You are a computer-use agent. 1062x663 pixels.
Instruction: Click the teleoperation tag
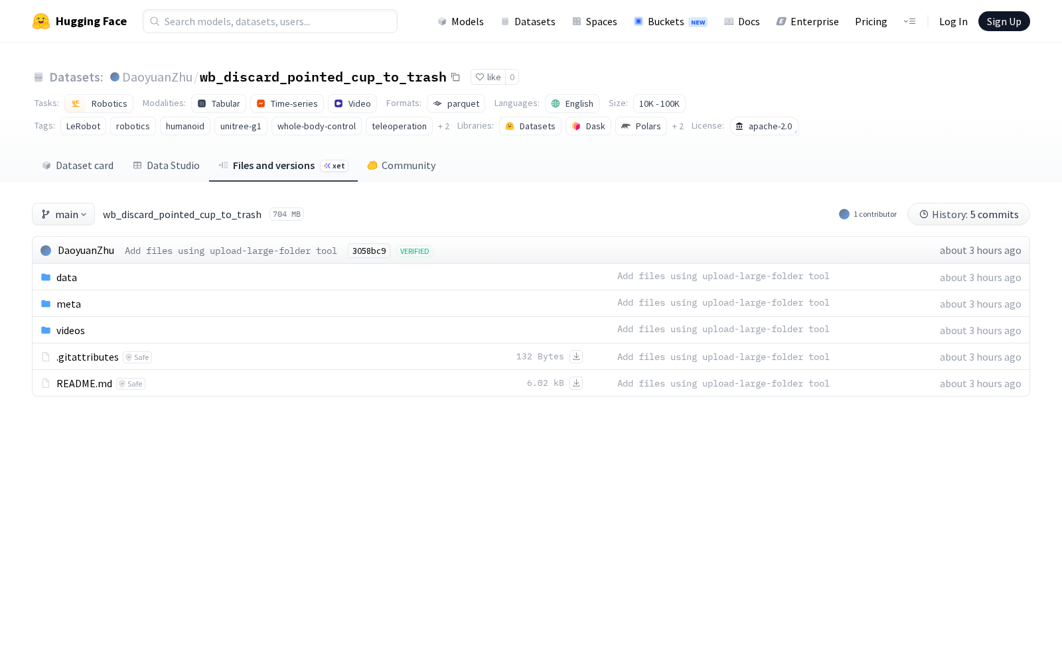(x=399, y=126)
